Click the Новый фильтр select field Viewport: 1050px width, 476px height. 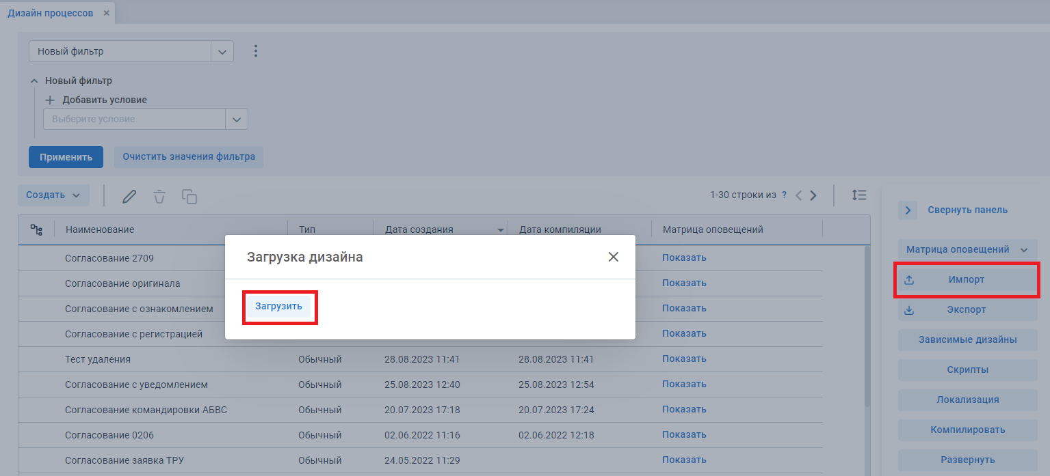[x=131, y=51]
